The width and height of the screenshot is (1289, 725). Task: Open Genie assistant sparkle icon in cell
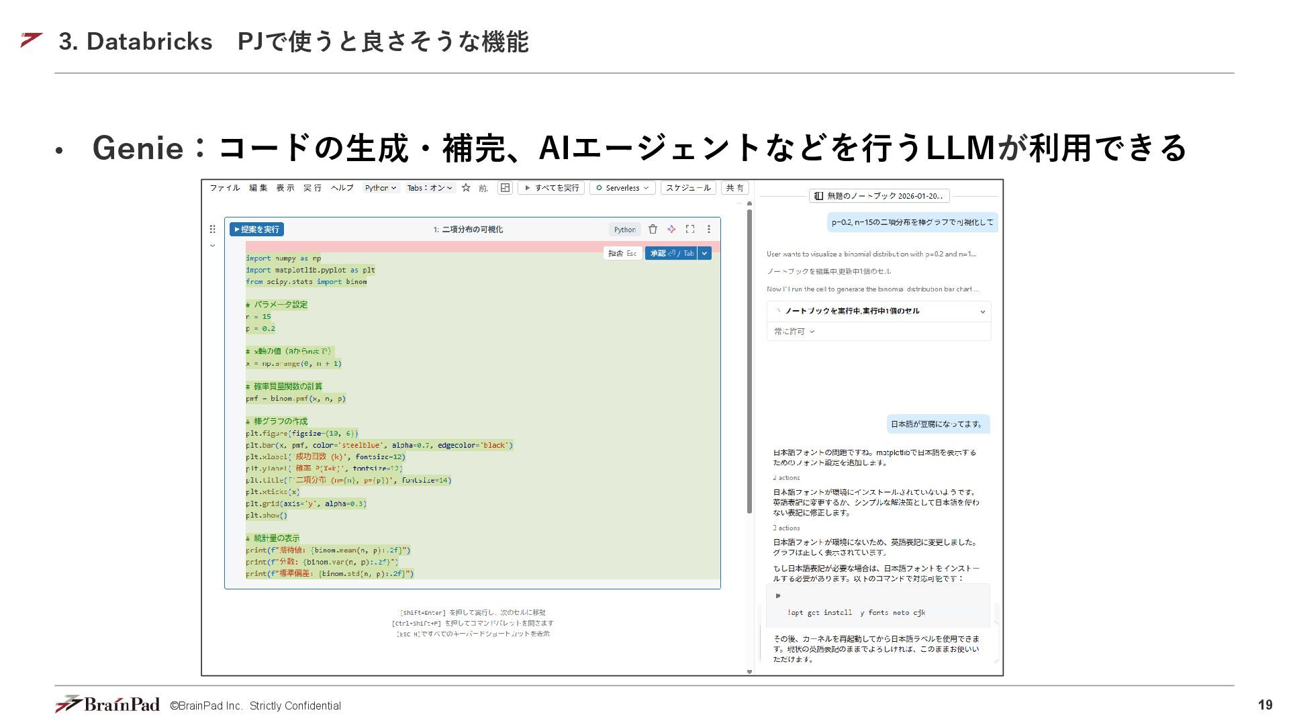point(671,230)
